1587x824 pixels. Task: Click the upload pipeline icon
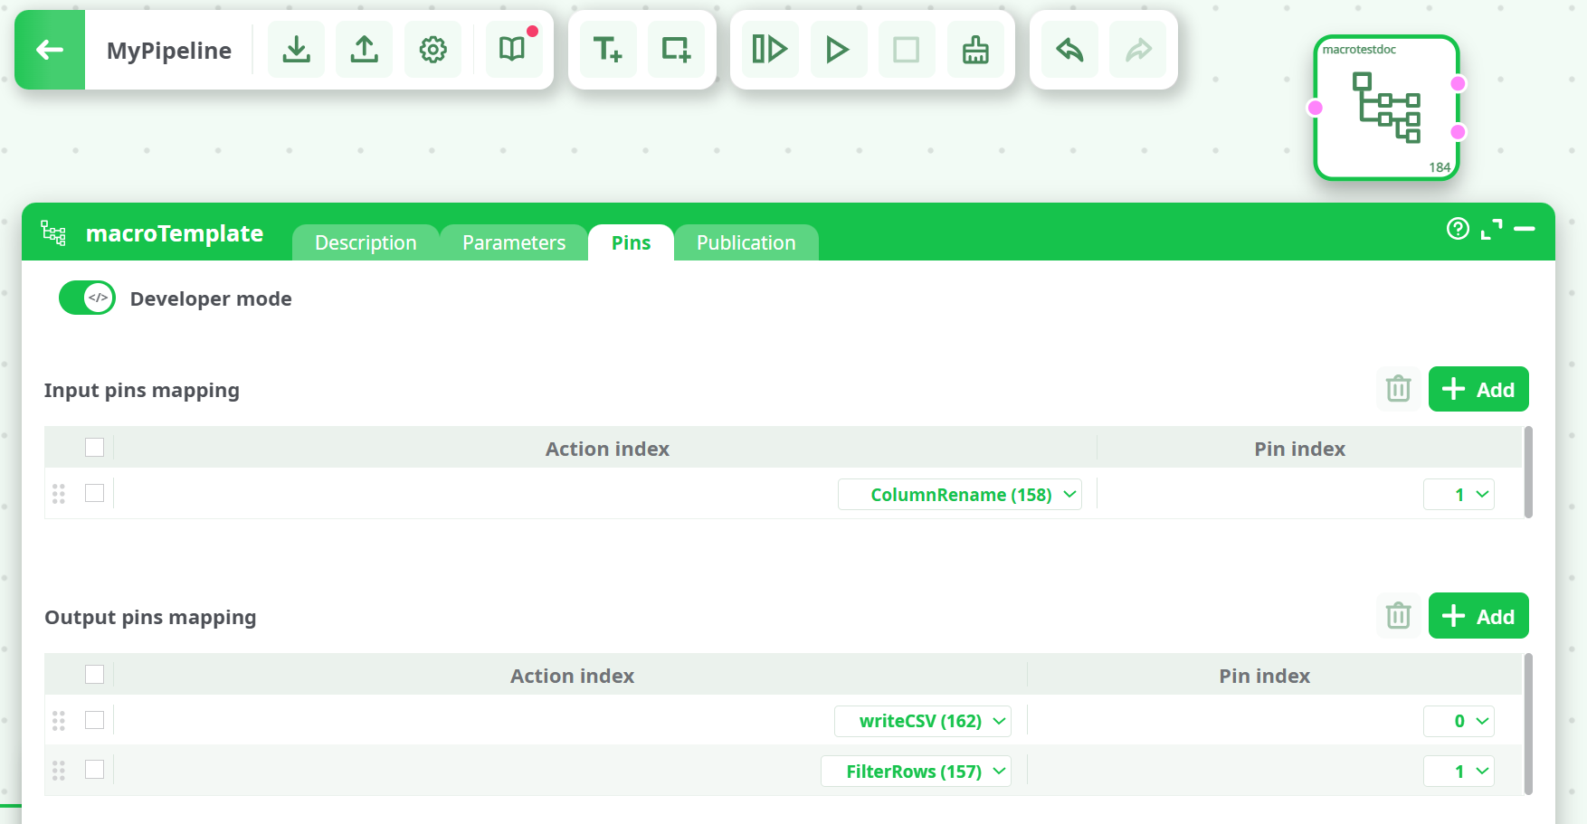click(365, 50)
